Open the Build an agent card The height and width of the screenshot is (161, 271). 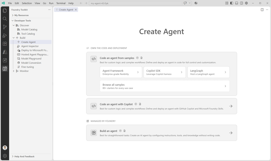(x=162, y=133)
